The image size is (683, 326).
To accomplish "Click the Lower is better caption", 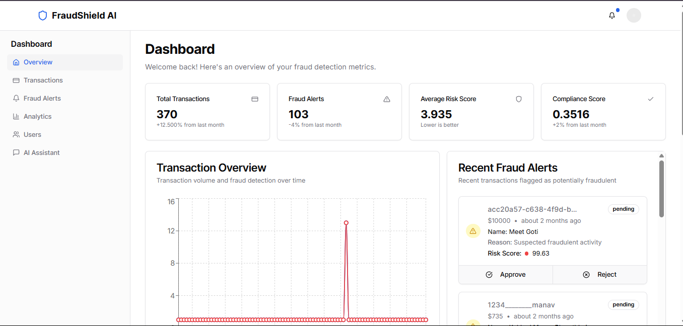I will point(440,125).
